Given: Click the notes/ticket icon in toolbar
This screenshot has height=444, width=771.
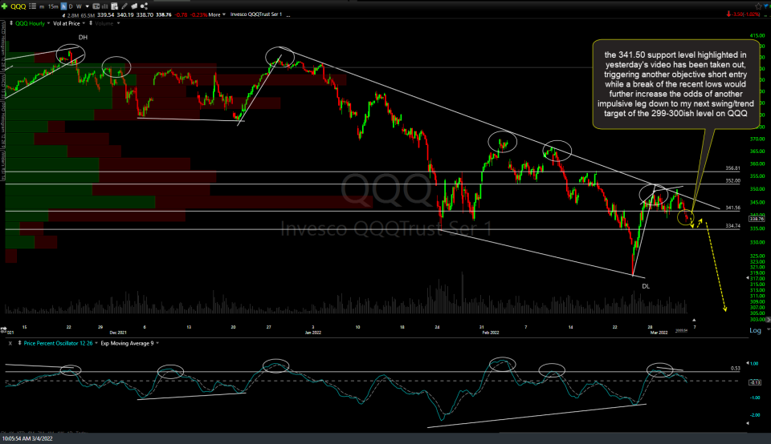Looking at the screenshot, I should click(x=134, y=6).
